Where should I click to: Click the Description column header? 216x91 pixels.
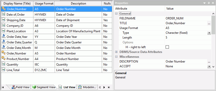point(78,4)
